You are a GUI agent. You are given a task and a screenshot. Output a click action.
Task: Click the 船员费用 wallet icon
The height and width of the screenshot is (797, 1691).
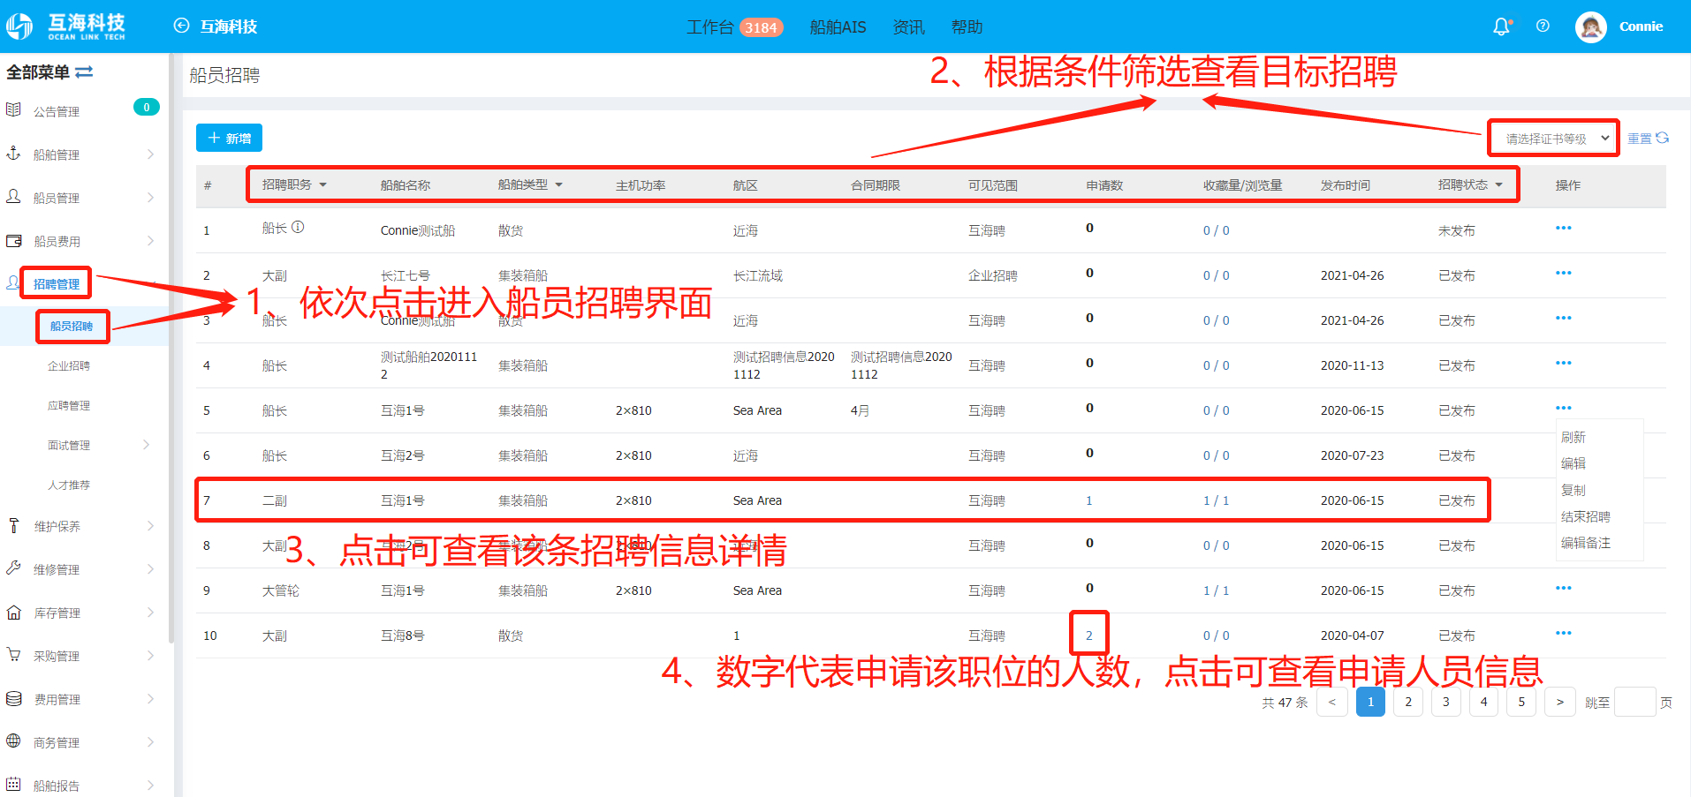tap(13, 240)
